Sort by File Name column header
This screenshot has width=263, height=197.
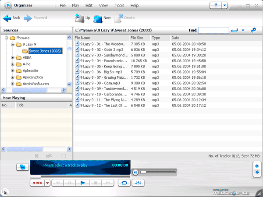pos(101,38)
